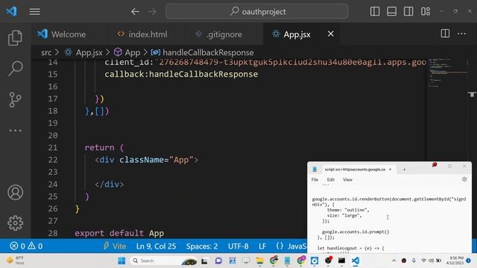This screenshot has width=477, height=268.
Task: Open the Accounts icon in activity bar
Action: [15, 192]
